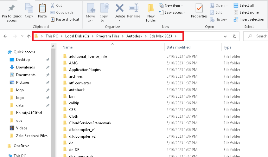This screenshot has height=157, width=268.
Task: Sort by Date modified column
Action: [178, 47]
